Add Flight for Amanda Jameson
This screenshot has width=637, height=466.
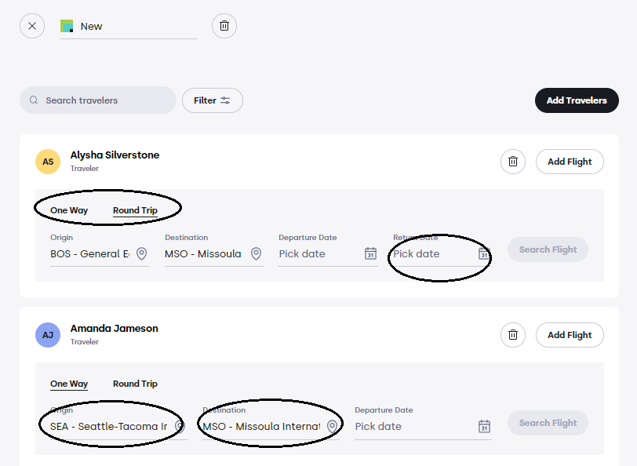(570, 335)
